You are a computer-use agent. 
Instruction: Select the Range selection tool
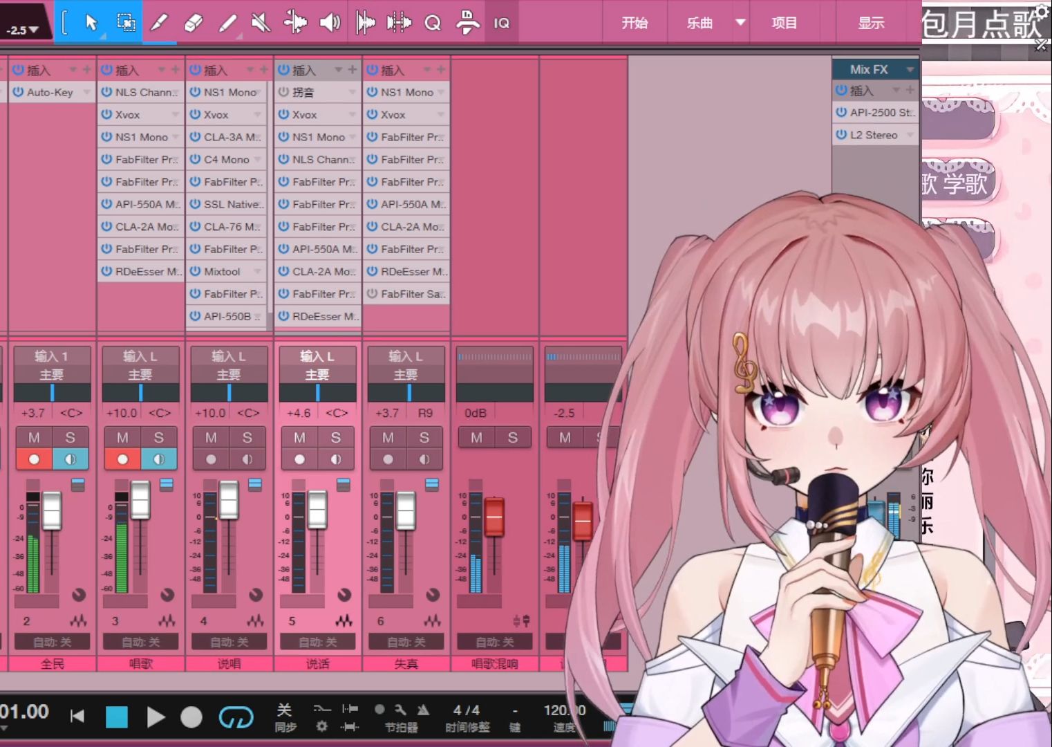[126, 23]
